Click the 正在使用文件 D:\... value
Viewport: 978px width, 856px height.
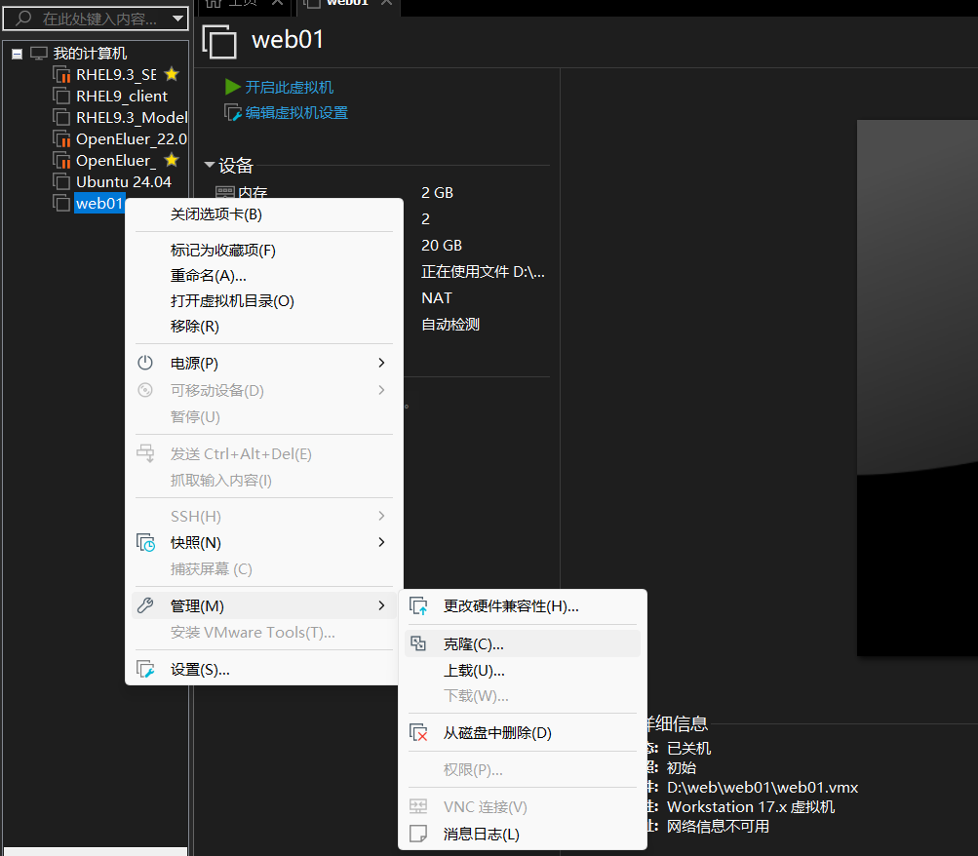tap(483, 272)
